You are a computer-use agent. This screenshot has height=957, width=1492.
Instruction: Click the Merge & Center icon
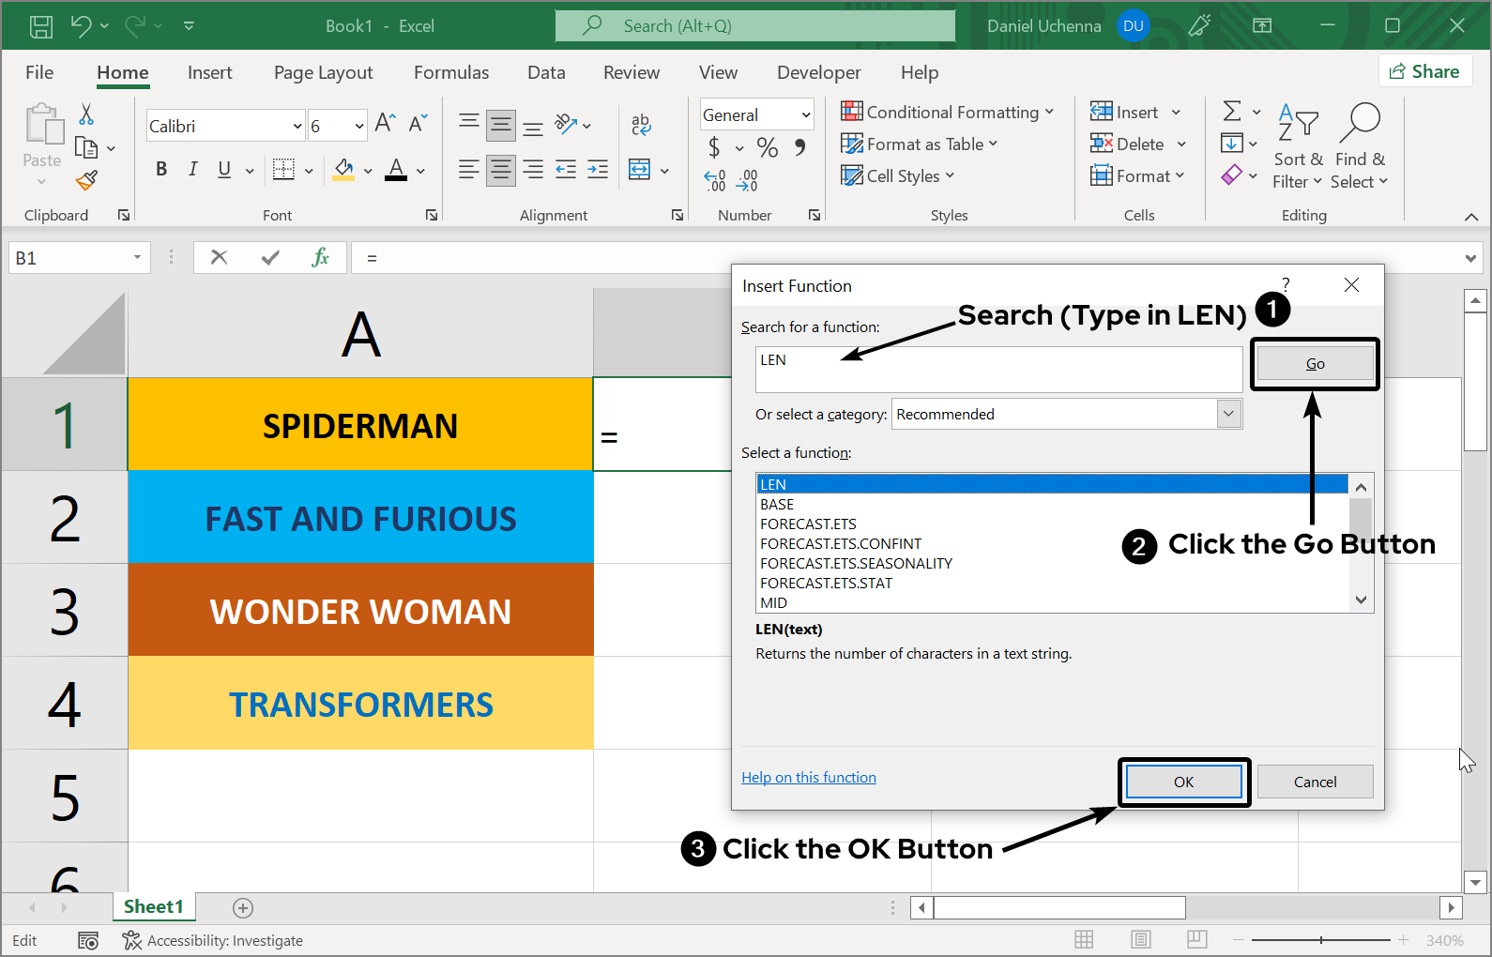pyautogui.click(x=640, y=170)
